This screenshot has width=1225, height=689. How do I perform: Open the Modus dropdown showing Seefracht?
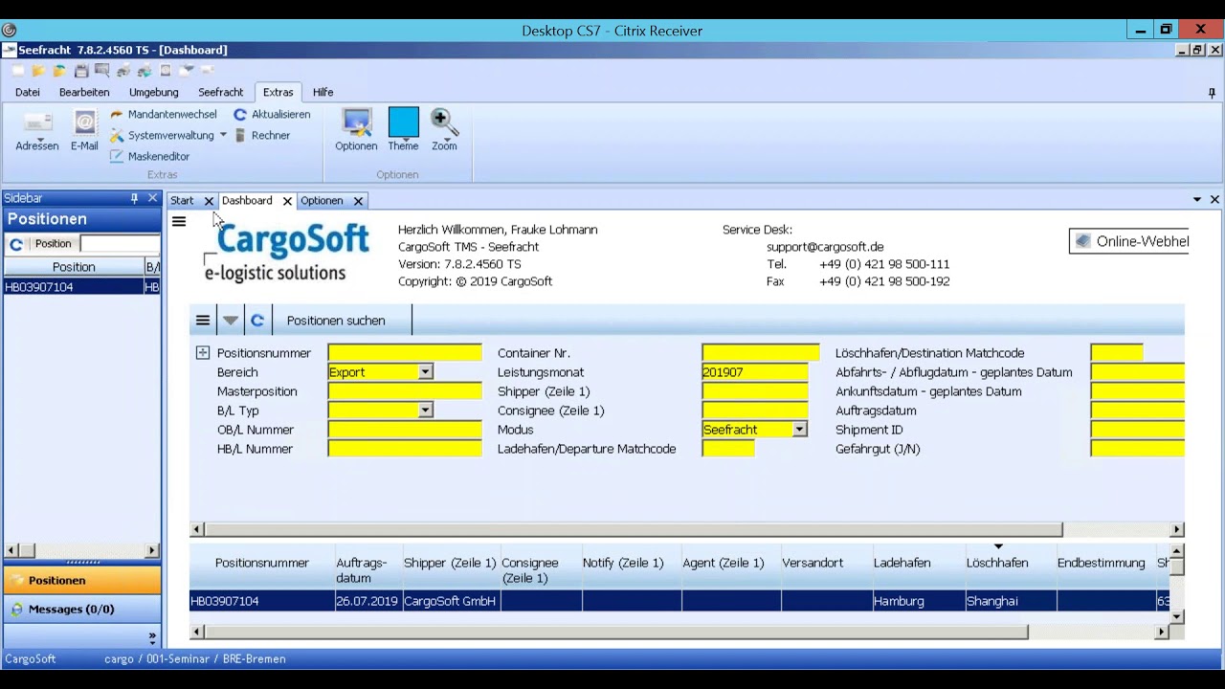coord(799,430)
